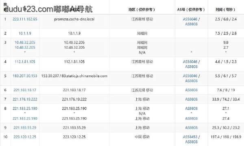Select the 221.183.18.17 IP link
This screenshot has width=244, height=146.
(x=25, y=90)
